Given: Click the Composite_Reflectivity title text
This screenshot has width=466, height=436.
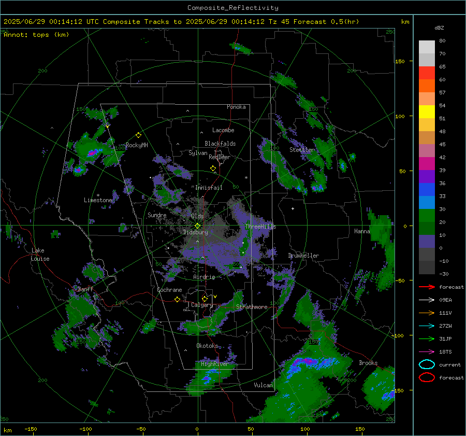Looking at the screenshot, I should (232, 8).
